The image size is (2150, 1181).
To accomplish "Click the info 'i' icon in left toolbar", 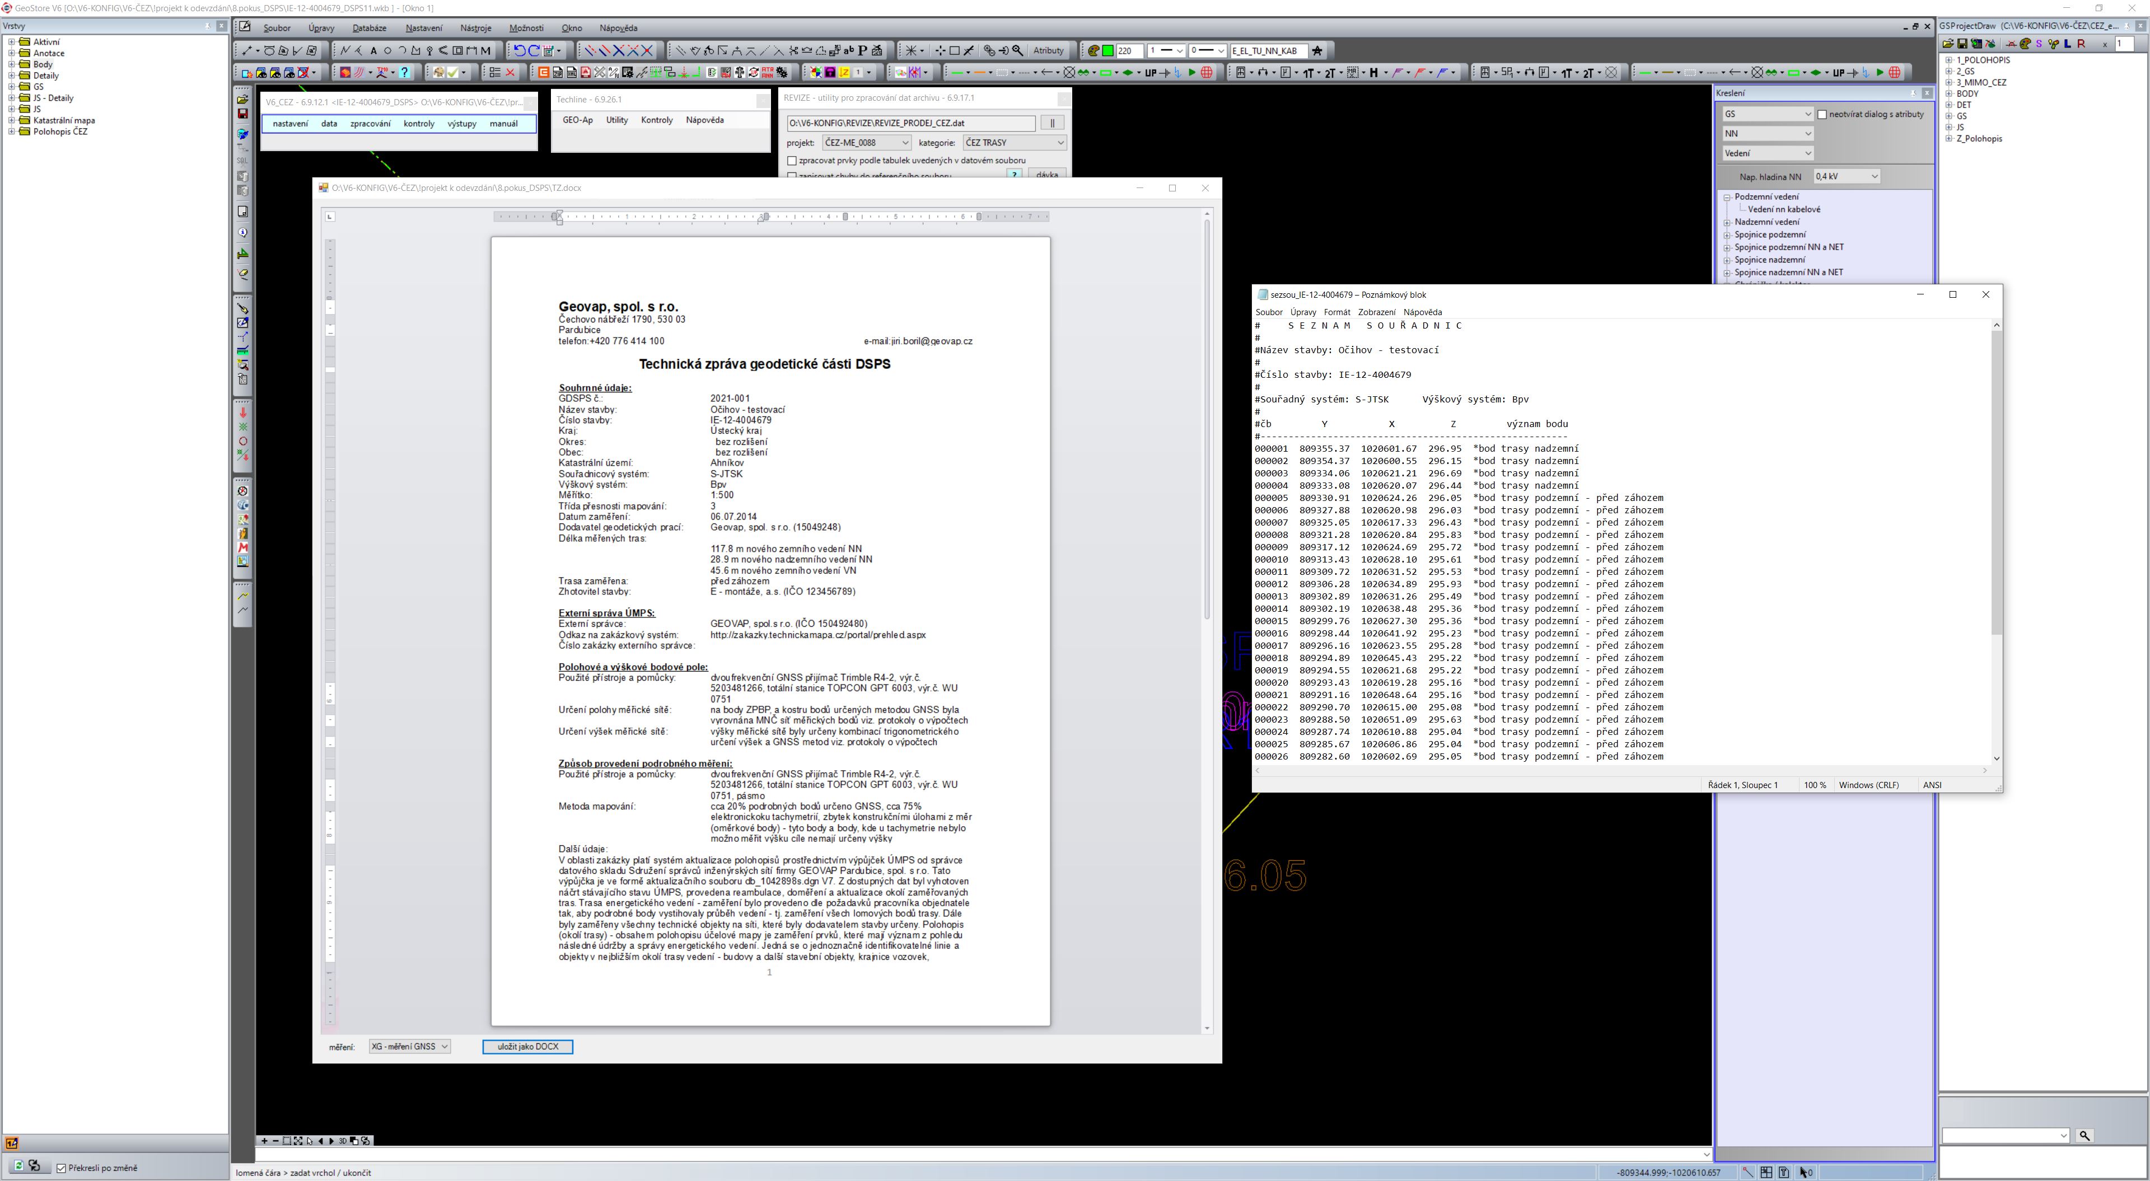I will [x=243, y=233].
